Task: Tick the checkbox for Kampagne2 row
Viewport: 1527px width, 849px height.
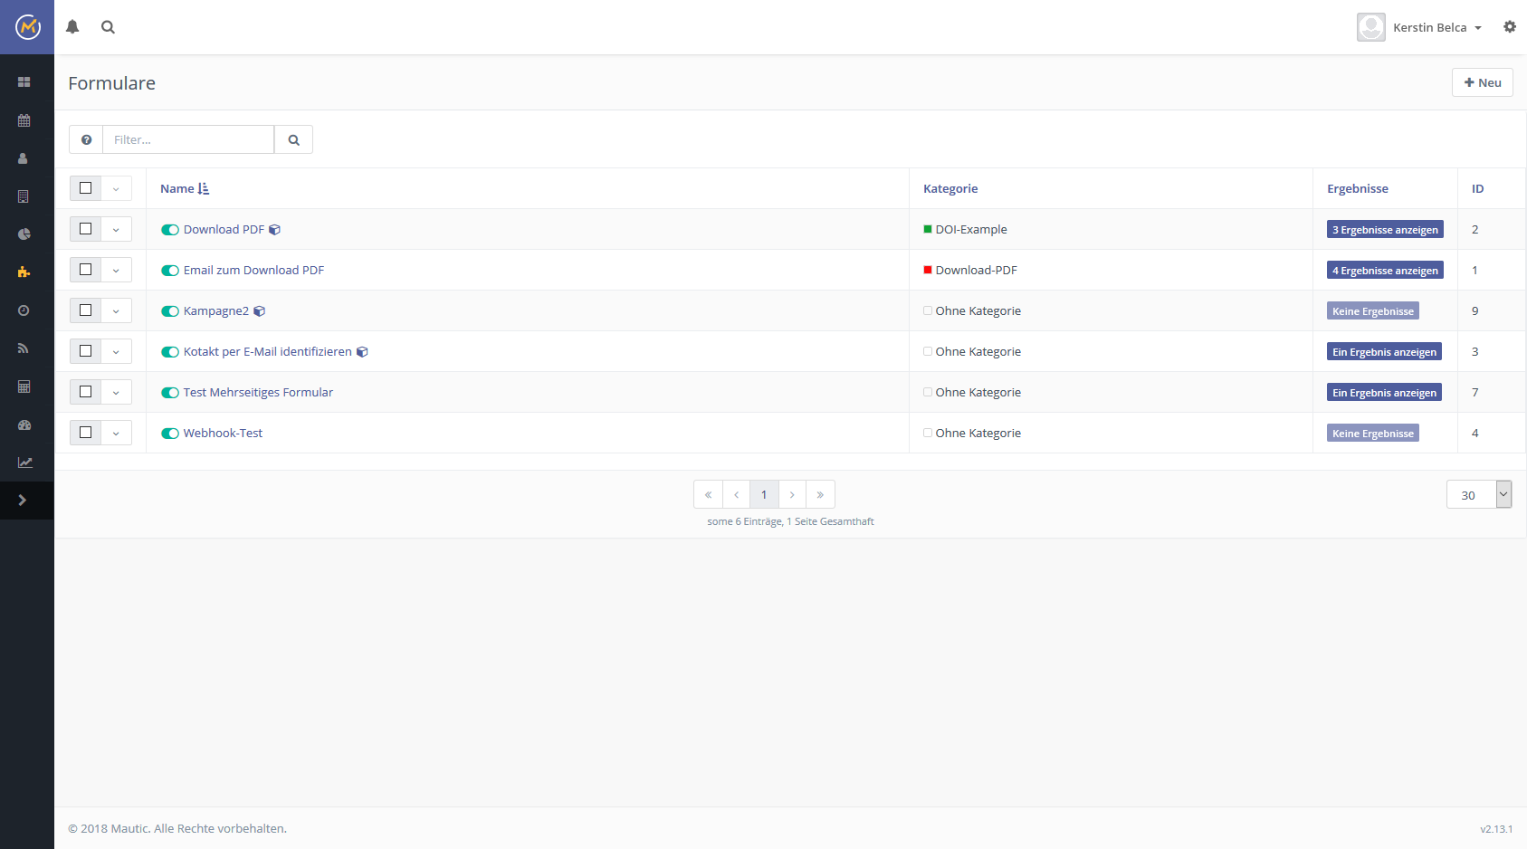Action: point(85,310)
